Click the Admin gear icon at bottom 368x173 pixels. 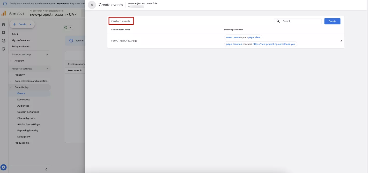4,167
